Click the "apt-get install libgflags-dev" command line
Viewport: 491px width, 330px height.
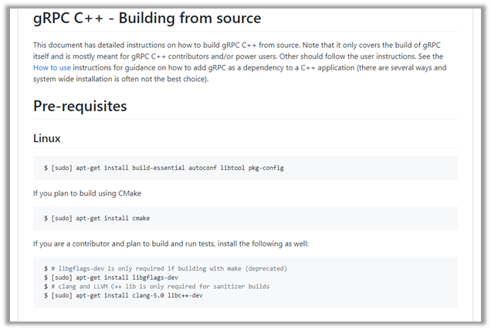111,277
